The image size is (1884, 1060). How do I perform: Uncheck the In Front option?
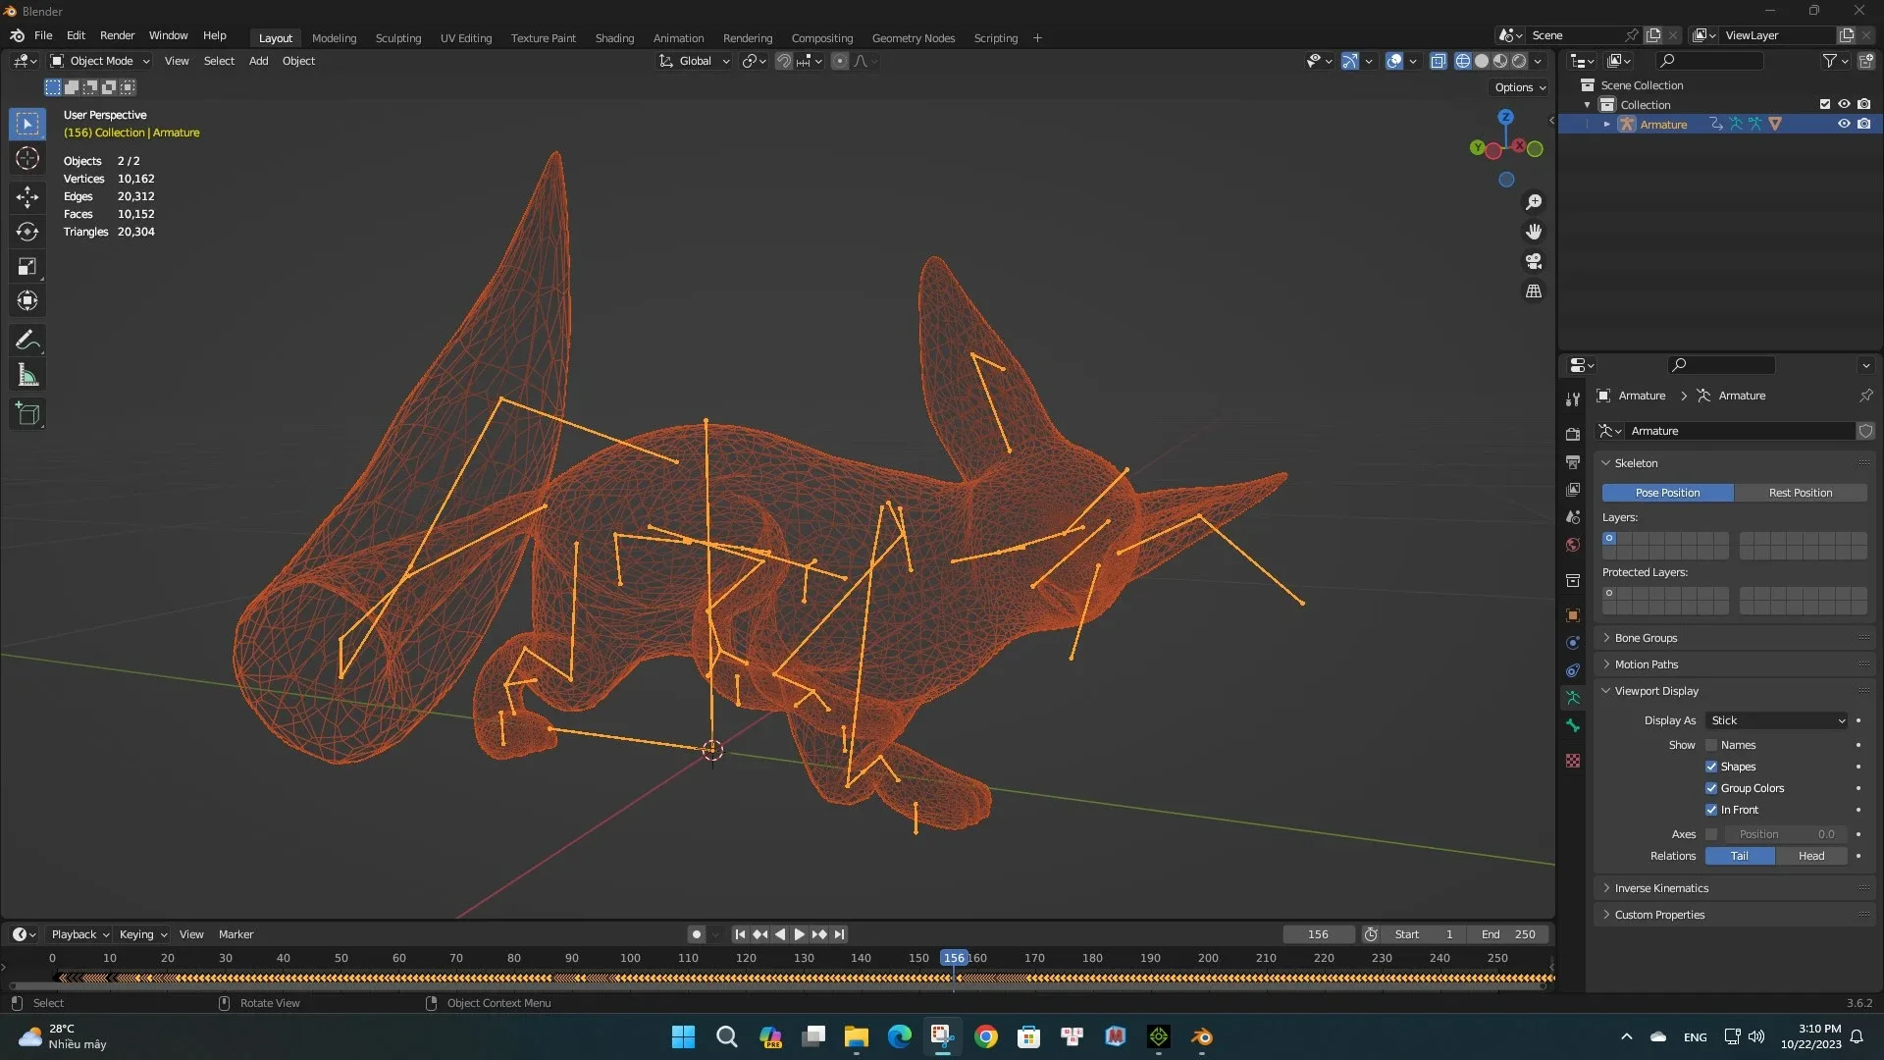click(1711, 810)
